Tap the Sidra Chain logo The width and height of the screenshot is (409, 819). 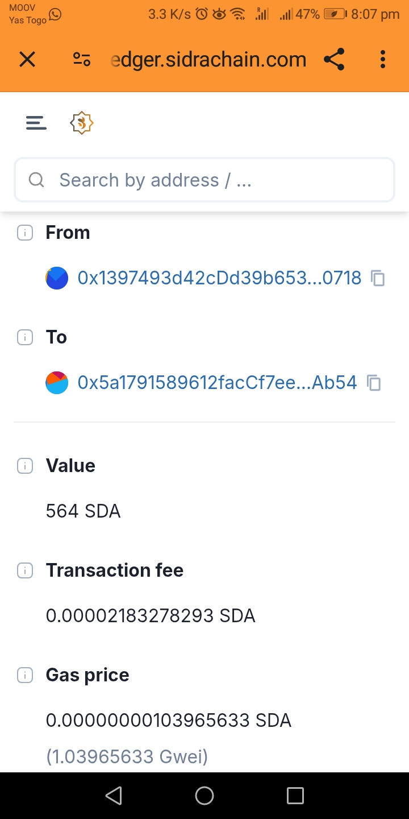point(82,123)
